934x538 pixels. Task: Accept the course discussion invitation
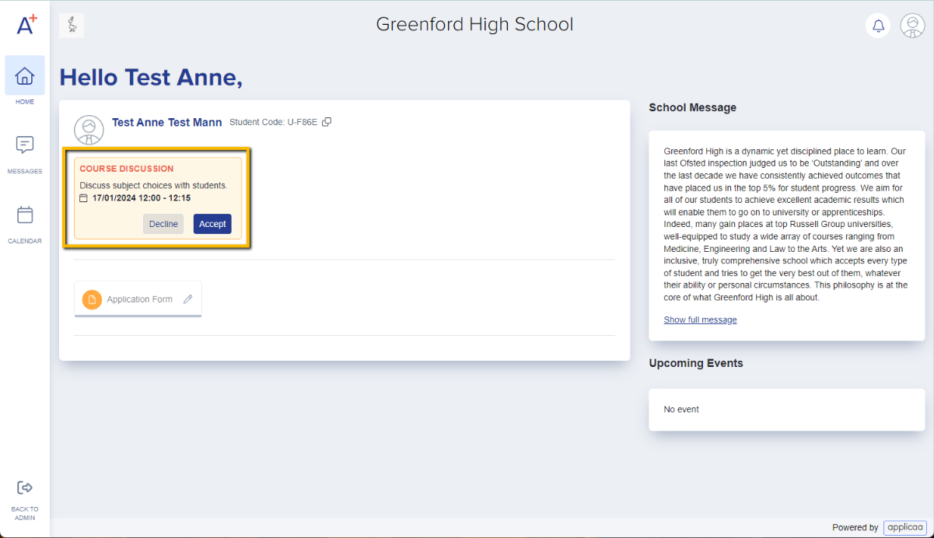pyautogui.click(x=212, y=224)
